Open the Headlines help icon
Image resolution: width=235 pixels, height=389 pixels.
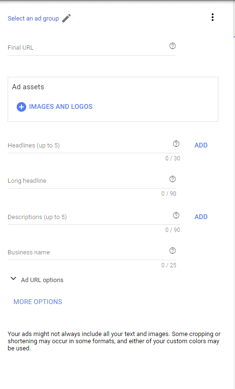coord(176,144)
